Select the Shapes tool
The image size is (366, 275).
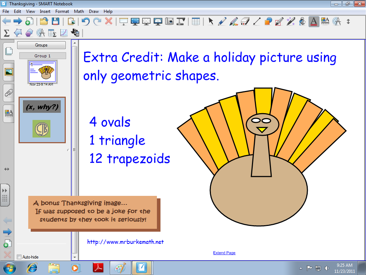pyautogui.click(x=268, y=21)
